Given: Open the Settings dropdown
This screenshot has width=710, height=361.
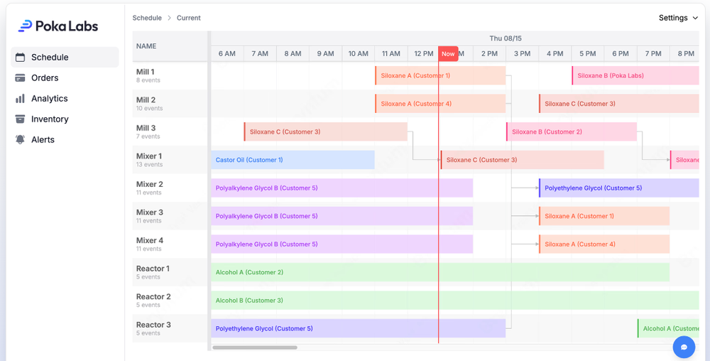Looking at the screenshot, I should point(678,18).
